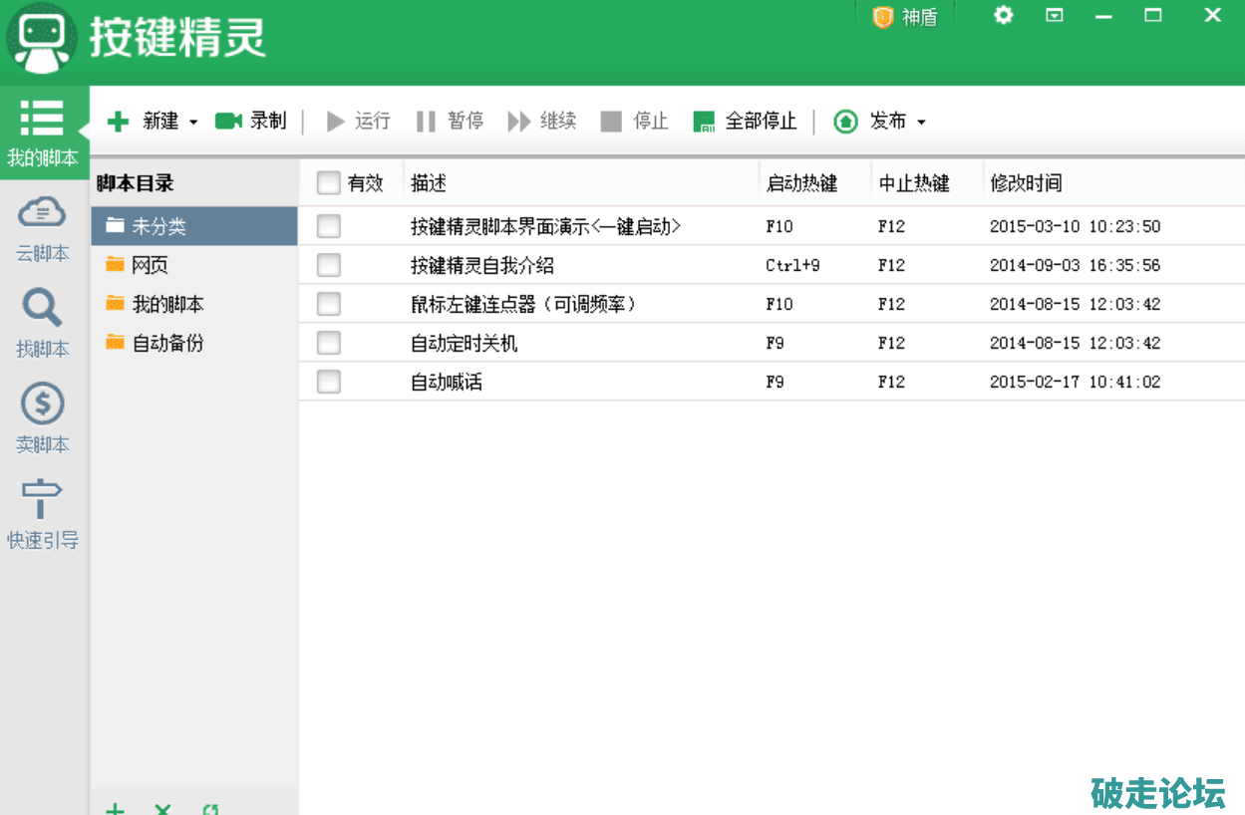Open the 云脚本 cloud scripts icon
The height and width of the screenshot is (815, 1245).
(42, 212)
